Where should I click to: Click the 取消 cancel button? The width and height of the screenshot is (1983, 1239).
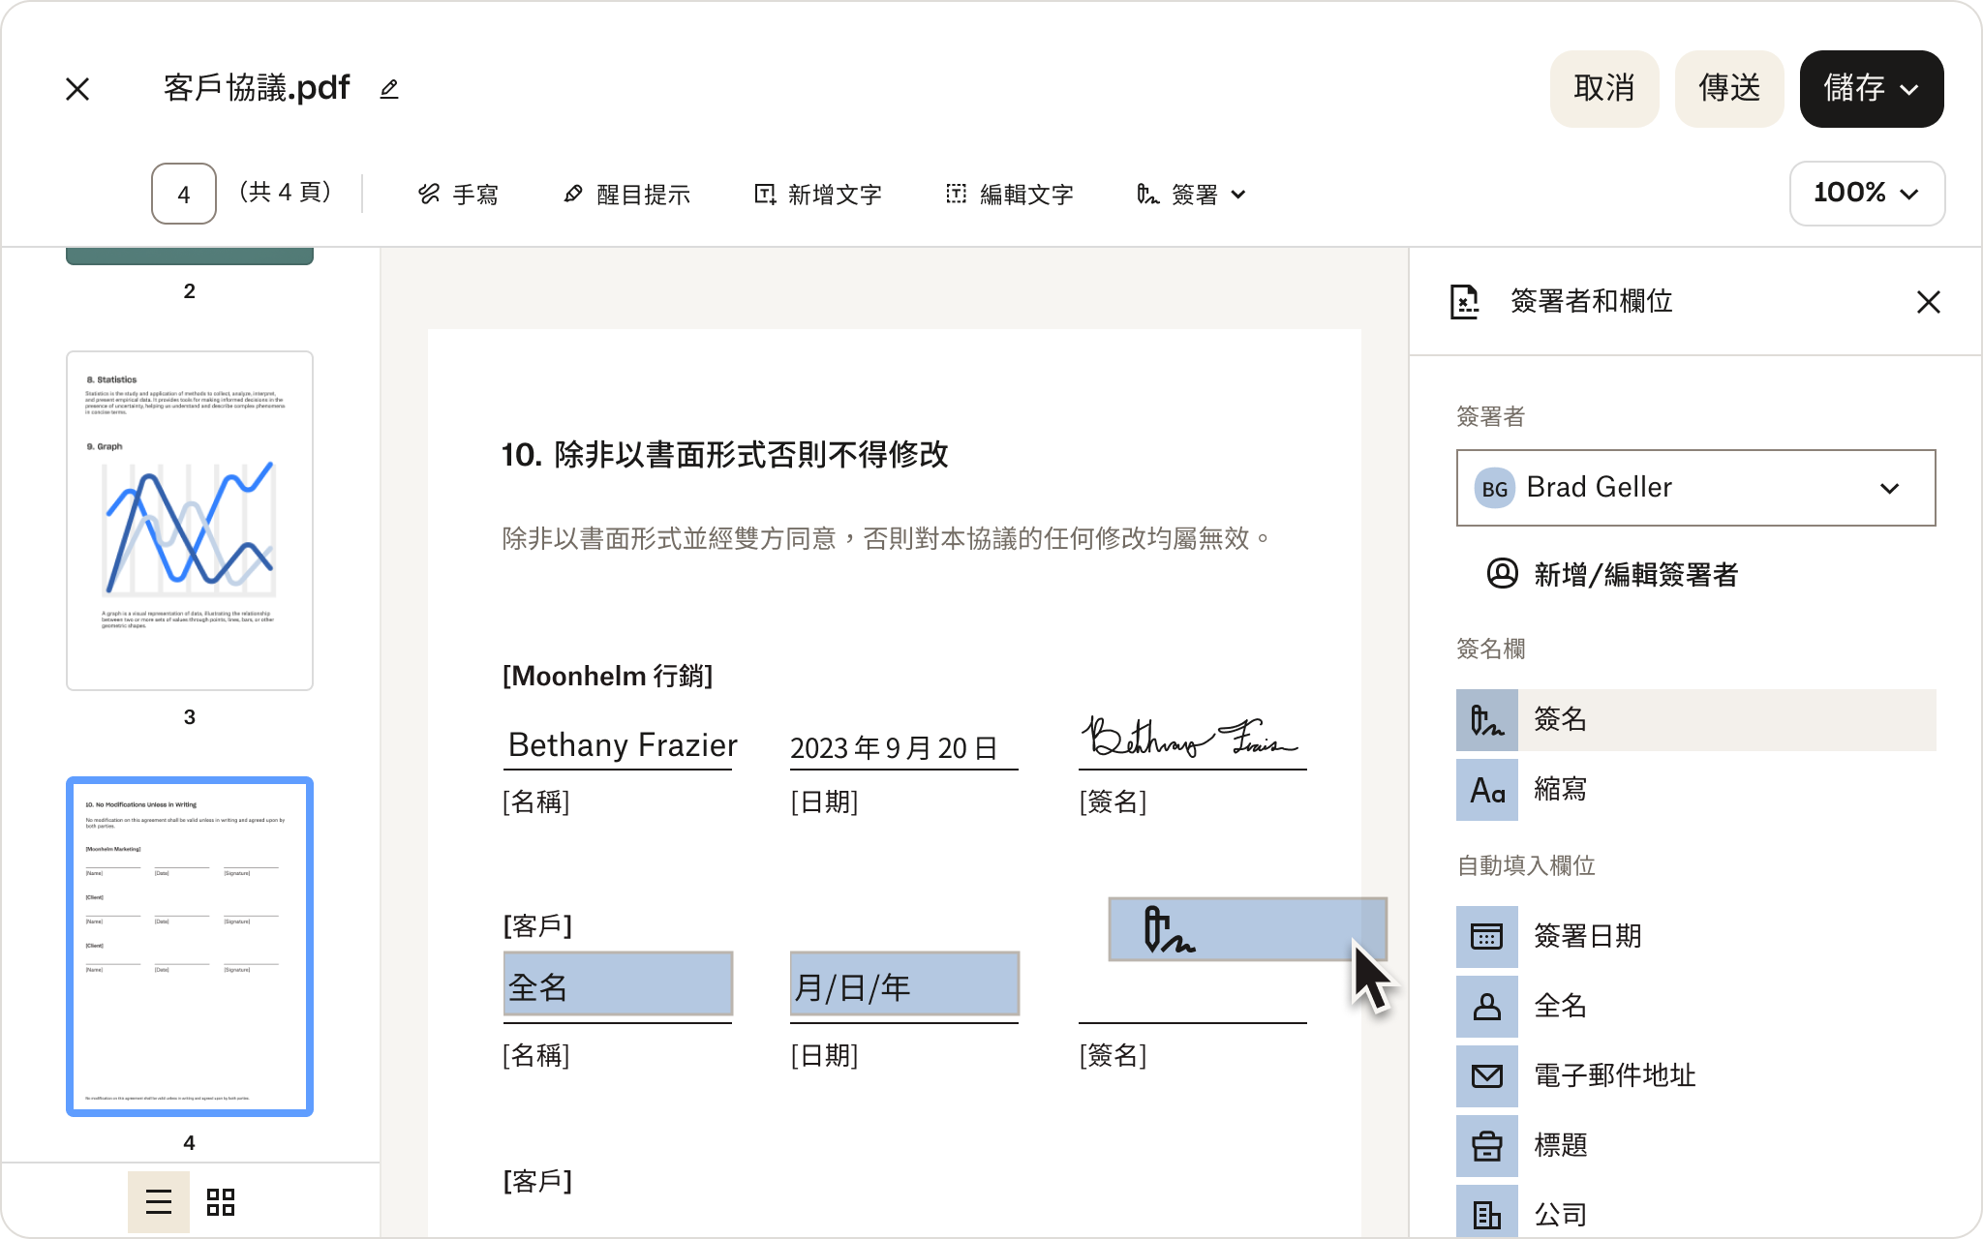1604,89
